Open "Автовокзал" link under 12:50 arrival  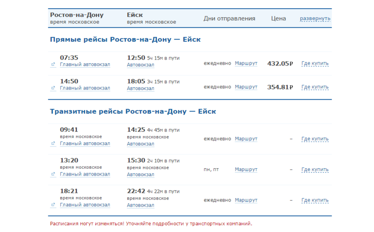point(140,65)
